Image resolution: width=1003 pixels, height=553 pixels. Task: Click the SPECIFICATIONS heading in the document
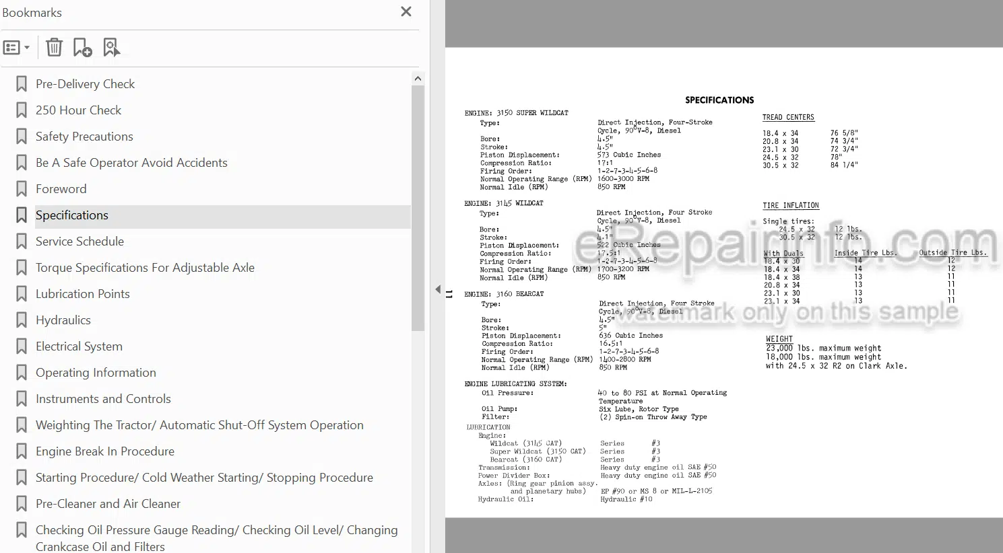719,100
